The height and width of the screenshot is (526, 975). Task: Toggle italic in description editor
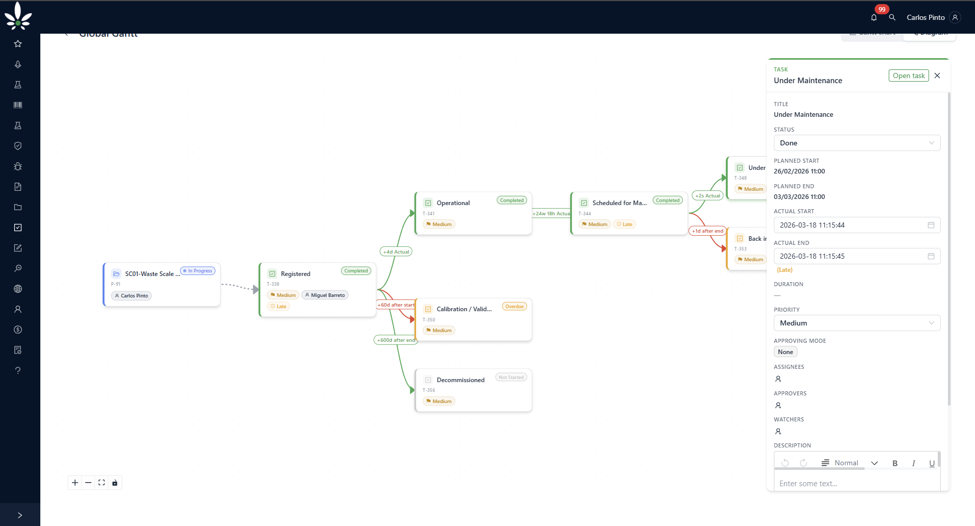coord(913,463)
